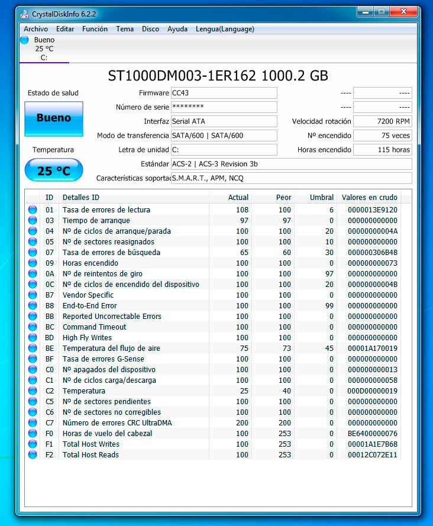Click status icon for Tasa de errores de búsqueda
This screenshot has width=433, height=526.
[x=33, y=252]
